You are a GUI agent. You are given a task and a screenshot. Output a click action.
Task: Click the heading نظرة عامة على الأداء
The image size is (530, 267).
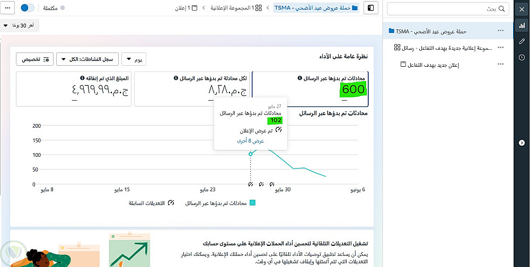point(344,57)
